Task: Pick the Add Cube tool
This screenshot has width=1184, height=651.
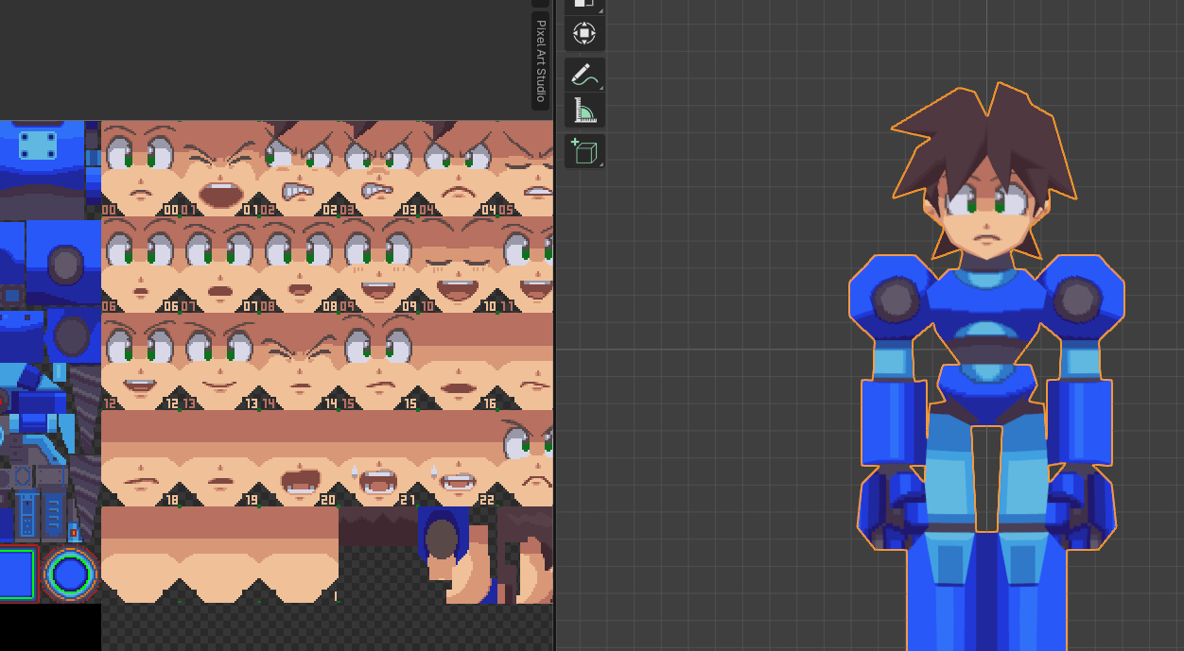Action: point(584,151)
